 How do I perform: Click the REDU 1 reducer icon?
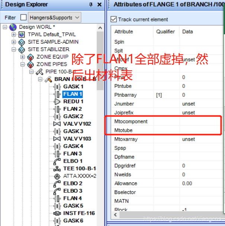[57, 101]
